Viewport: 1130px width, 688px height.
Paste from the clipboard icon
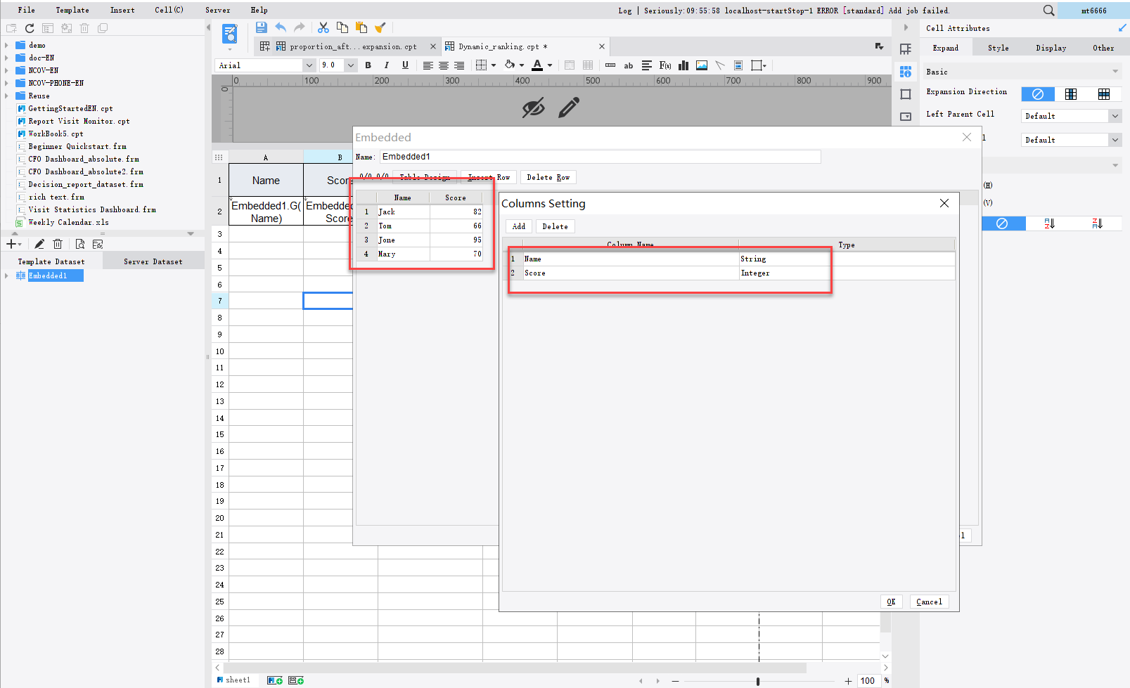[361, 27]
